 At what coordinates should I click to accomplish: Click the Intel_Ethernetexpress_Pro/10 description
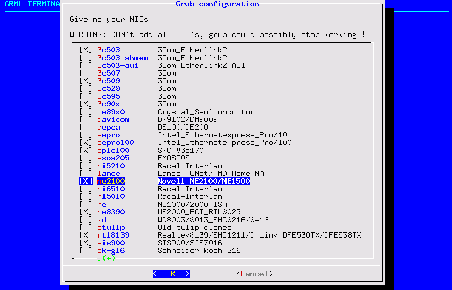pos(222,135)
